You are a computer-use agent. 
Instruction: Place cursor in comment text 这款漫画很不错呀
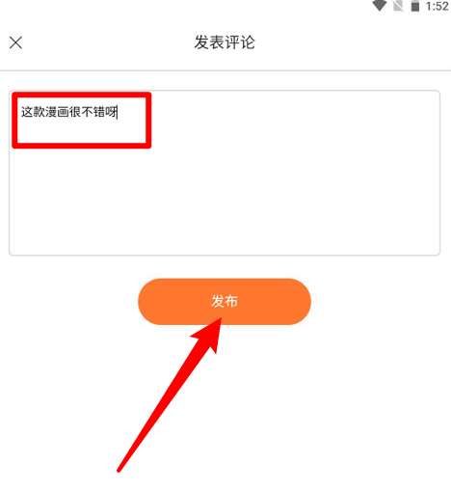point(68,112)
